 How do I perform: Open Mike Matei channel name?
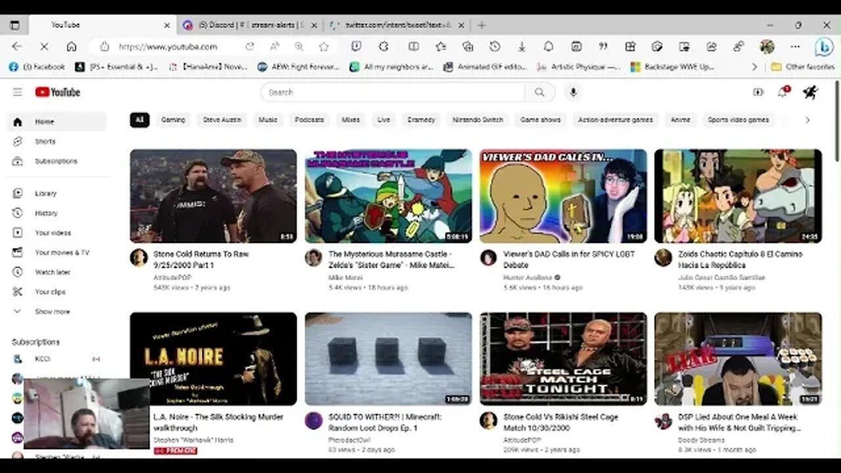point(345,278)
